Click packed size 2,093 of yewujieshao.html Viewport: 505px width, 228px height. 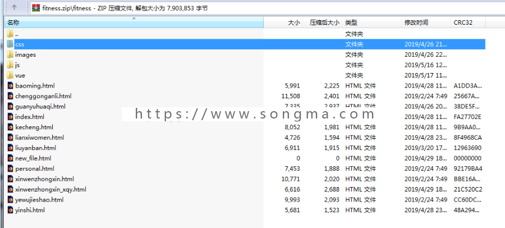[x=332, y=199]
